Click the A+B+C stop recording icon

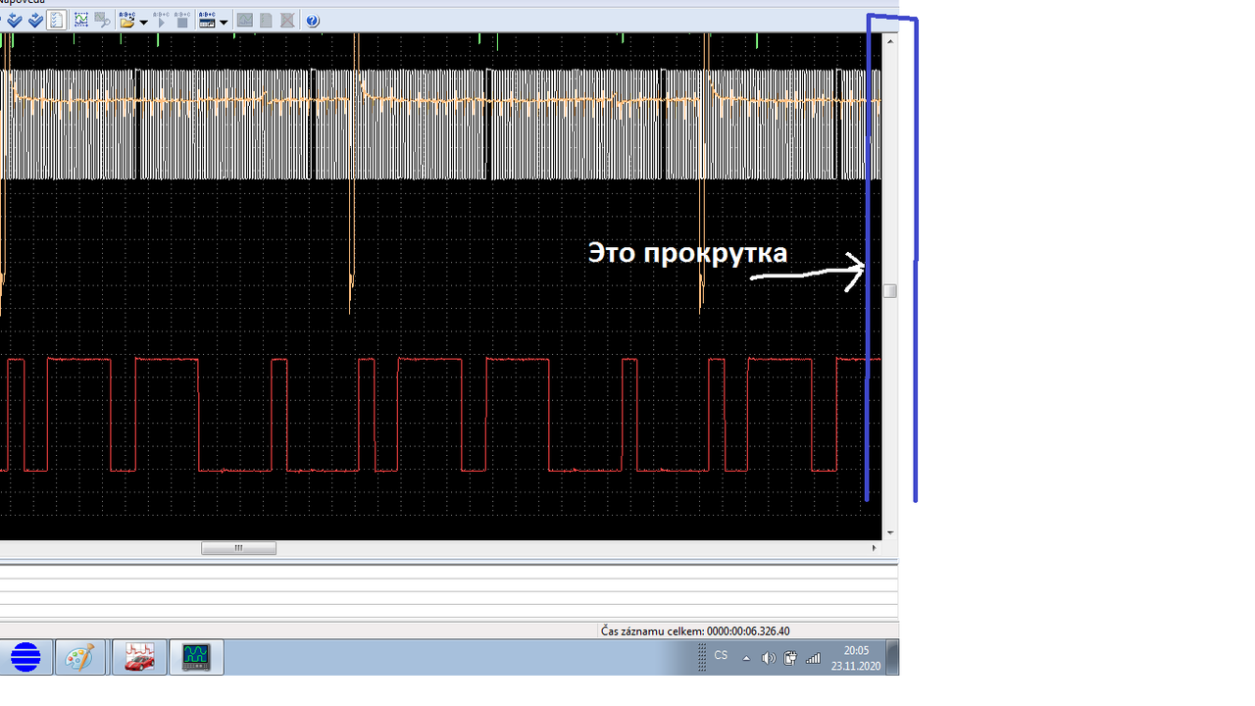click(182, 20)
